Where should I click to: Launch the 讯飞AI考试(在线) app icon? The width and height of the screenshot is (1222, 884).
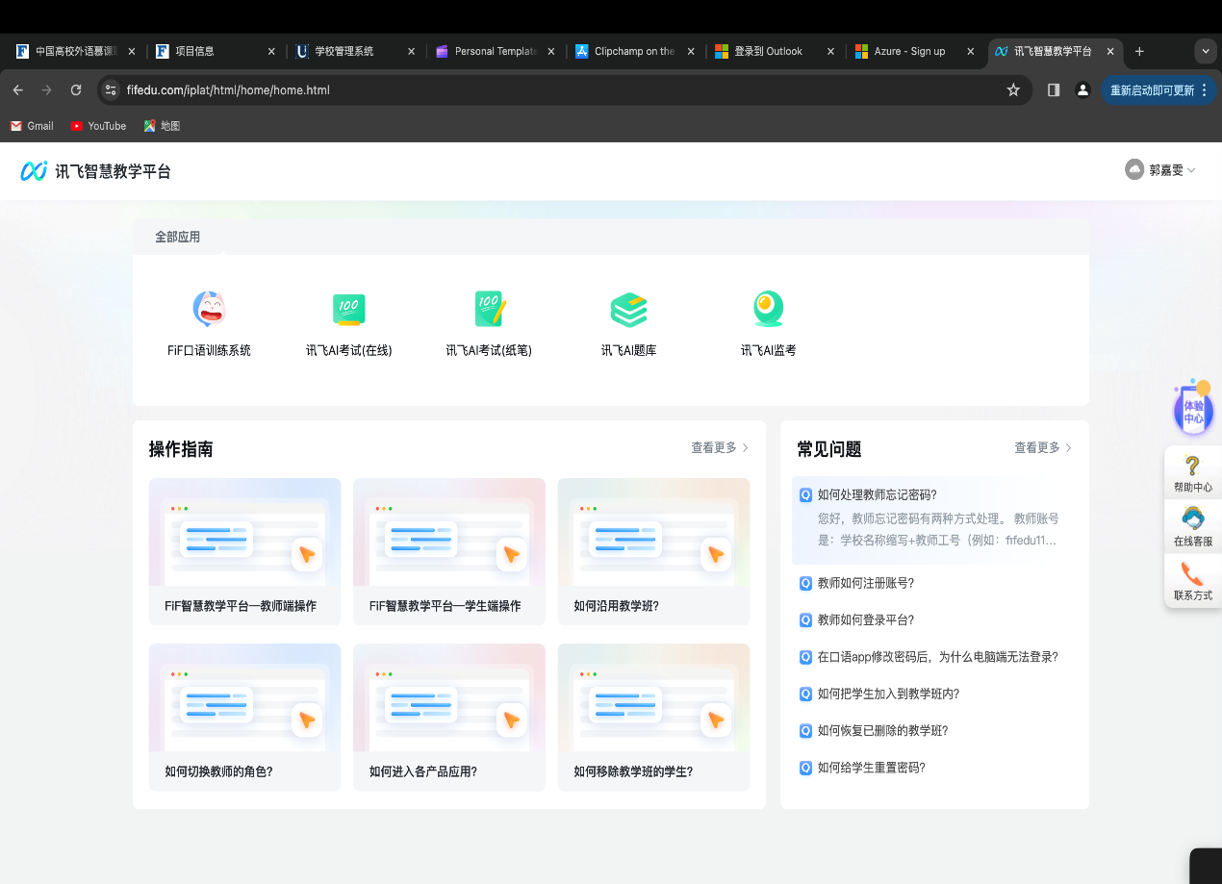[x=348, y=310]
